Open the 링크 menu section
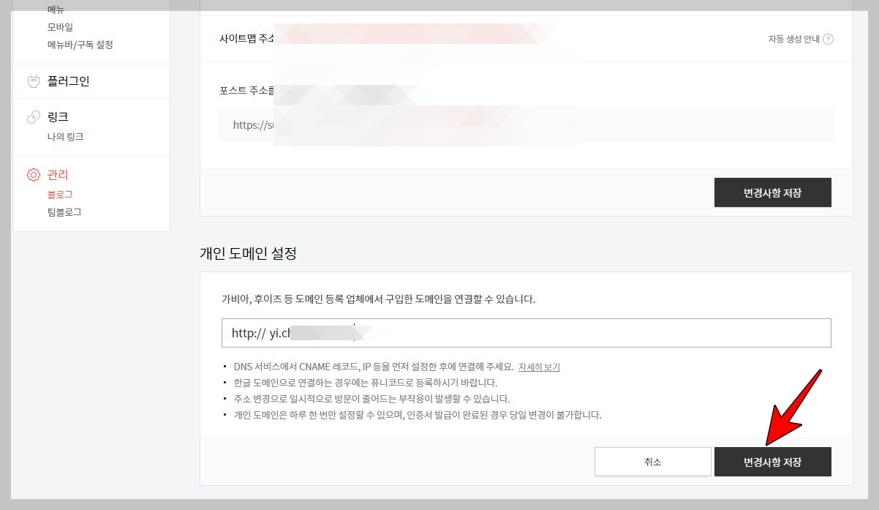Screen dimensions: 879x510 [58, 116]
